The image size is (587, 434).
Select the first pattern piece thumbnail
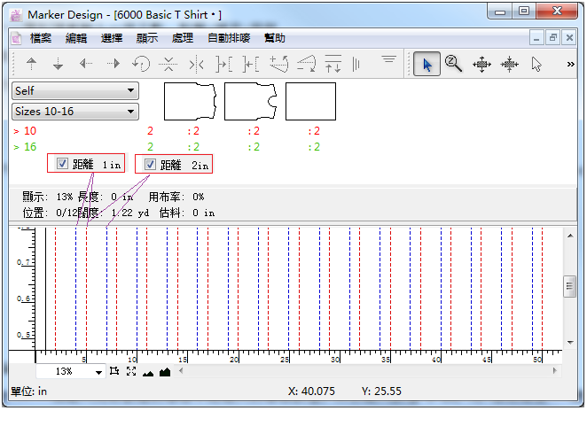coord(190,101)
